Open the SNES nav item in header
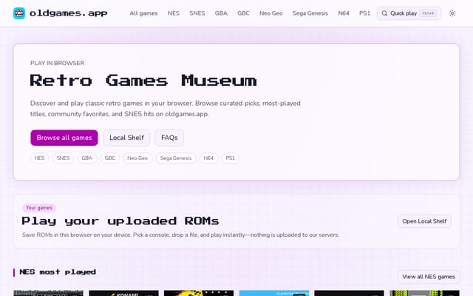The image size is (473, 296). tap(197, 13)
